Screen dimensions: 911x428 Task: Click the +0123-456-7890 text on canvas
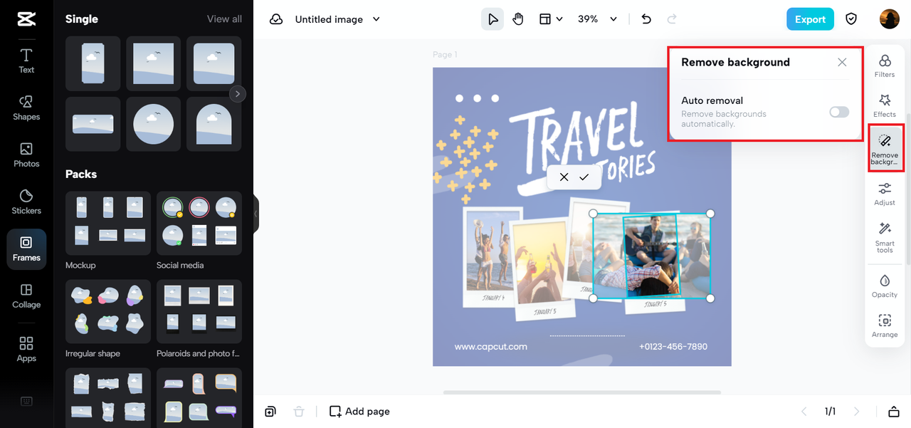click(673, 347)
